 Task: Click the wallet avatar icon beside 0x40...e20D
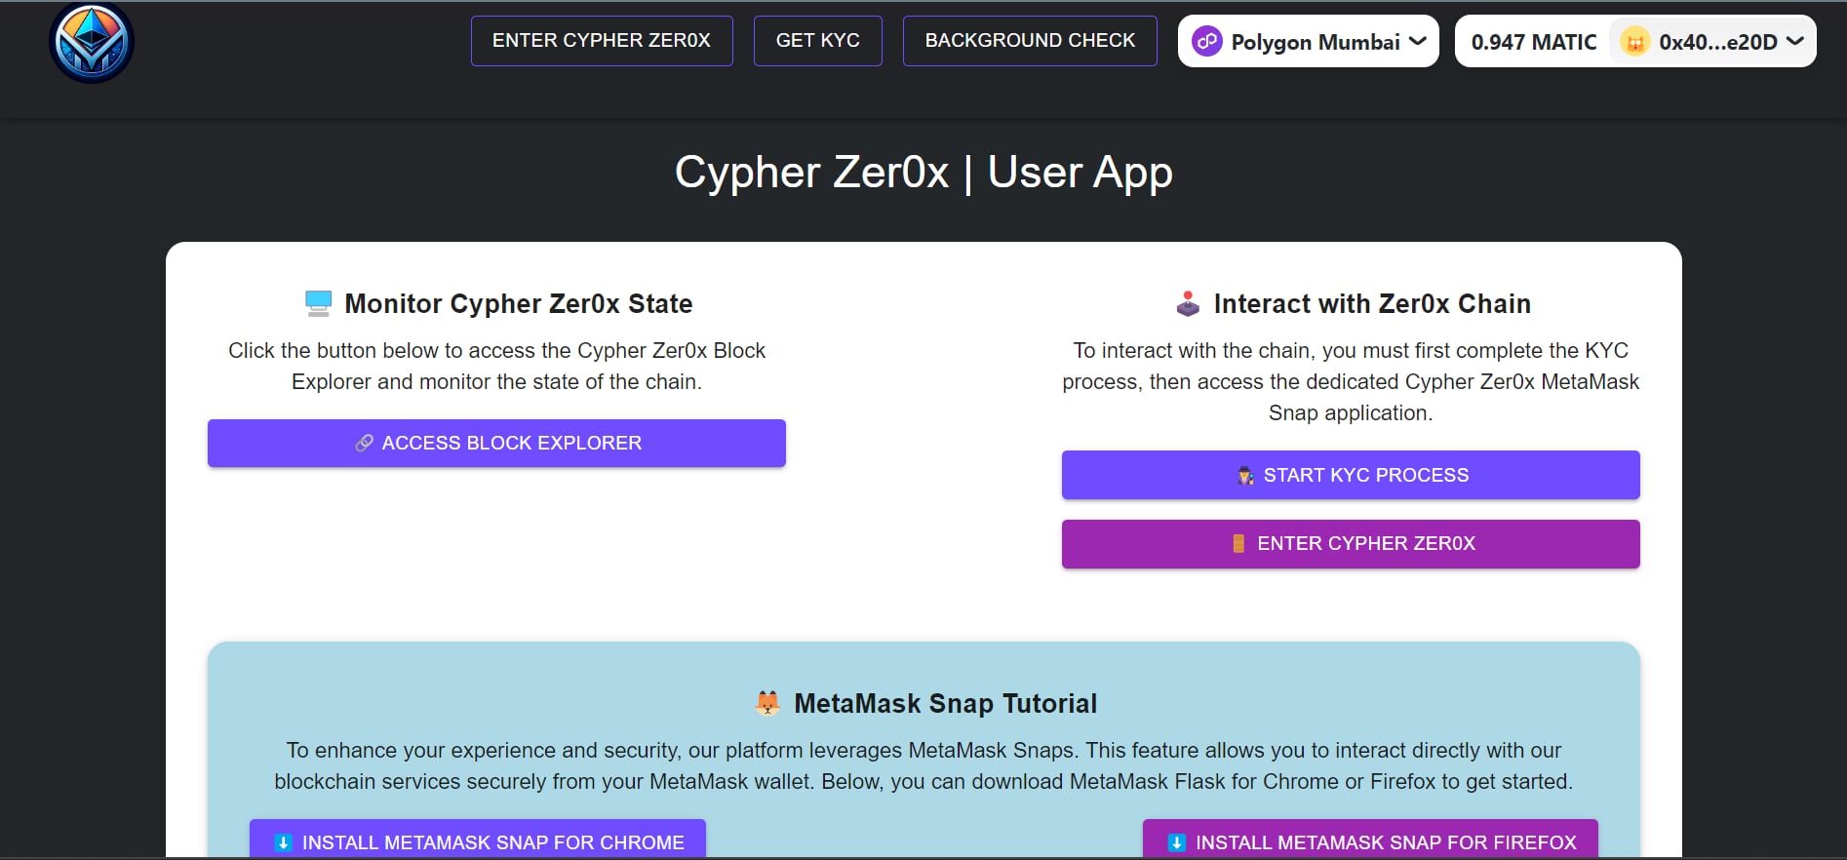tap(1634, 42)
